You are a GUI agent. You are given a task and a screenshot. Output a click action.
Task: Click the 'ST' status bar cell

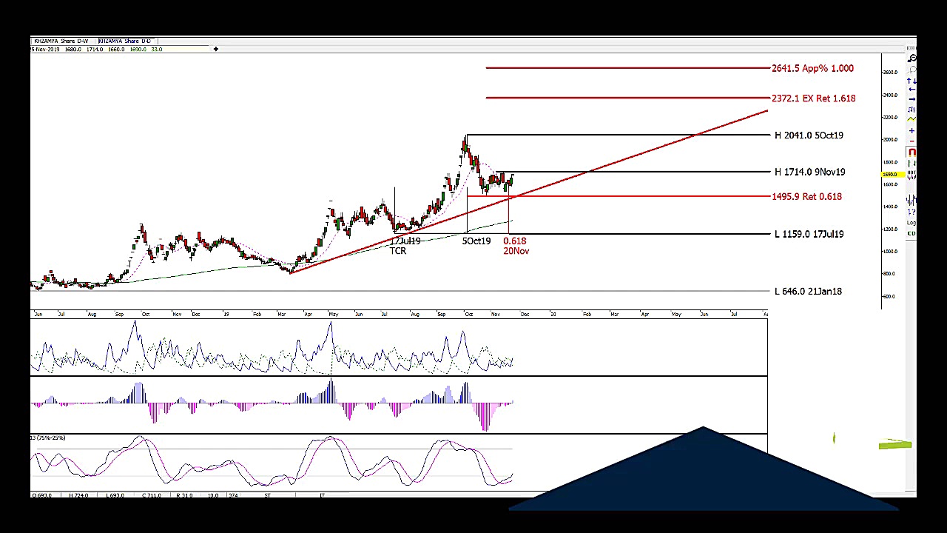pyautogui.click(x=267, y=495)
